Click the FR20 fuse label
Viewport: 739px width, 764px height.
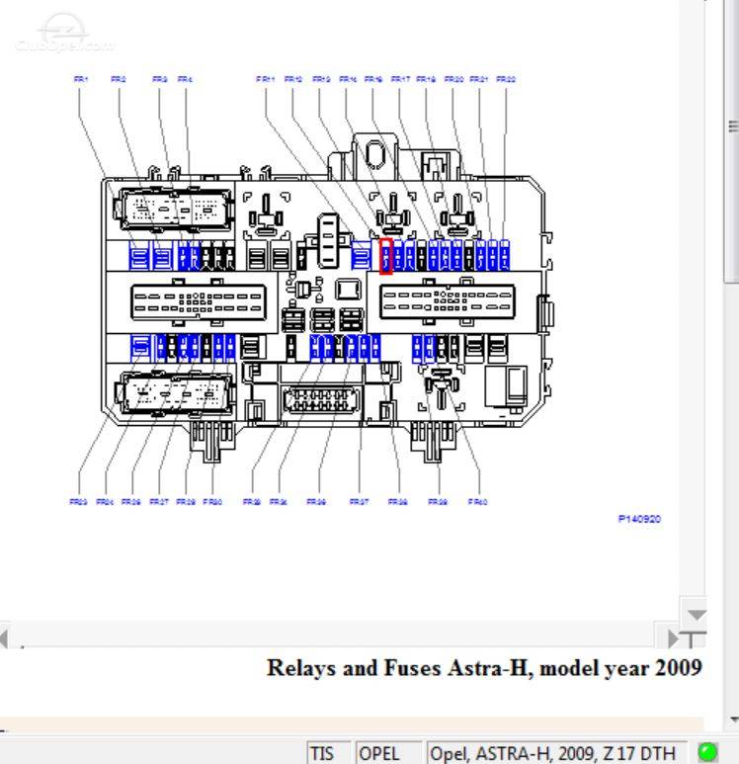click(453, 79)
